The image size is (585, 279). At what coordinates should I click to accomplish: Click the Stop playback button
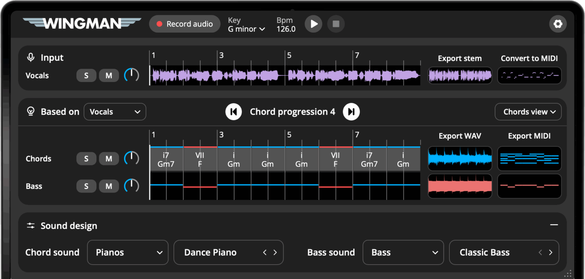(336, 24)
